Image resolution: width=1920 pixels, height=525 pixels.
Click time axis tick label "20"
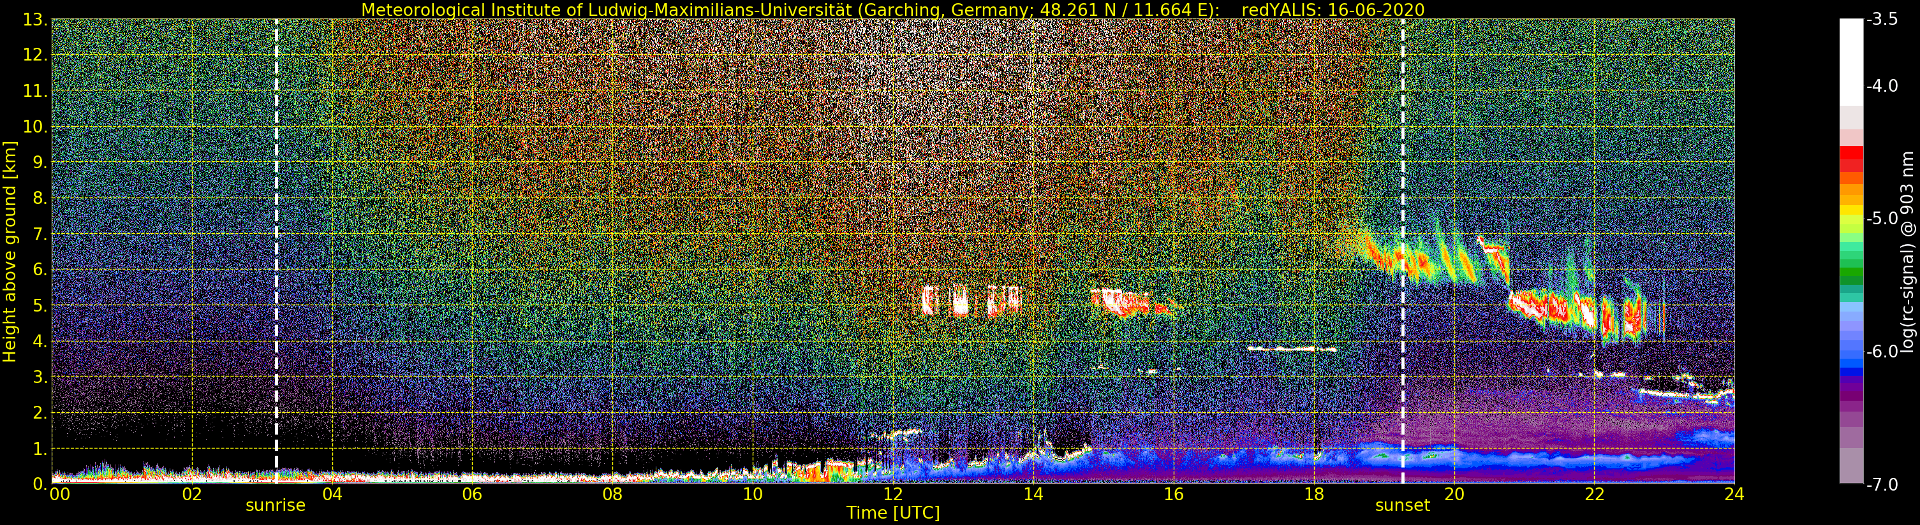click(x=1454, y=494)
